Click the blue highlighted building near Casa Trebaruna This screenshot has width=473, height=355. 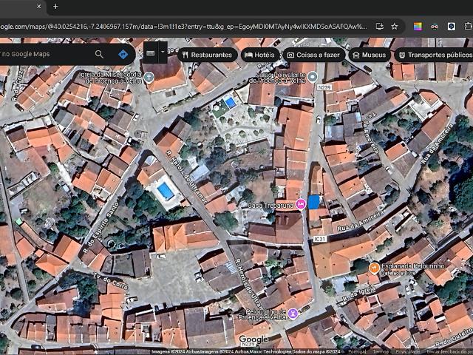click(x=313, y=202)
